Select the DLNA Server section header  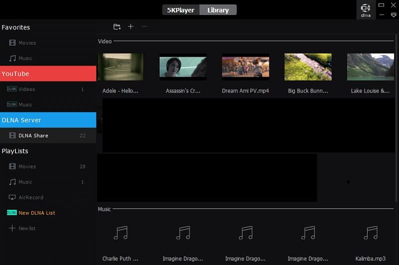click(48, 120)
